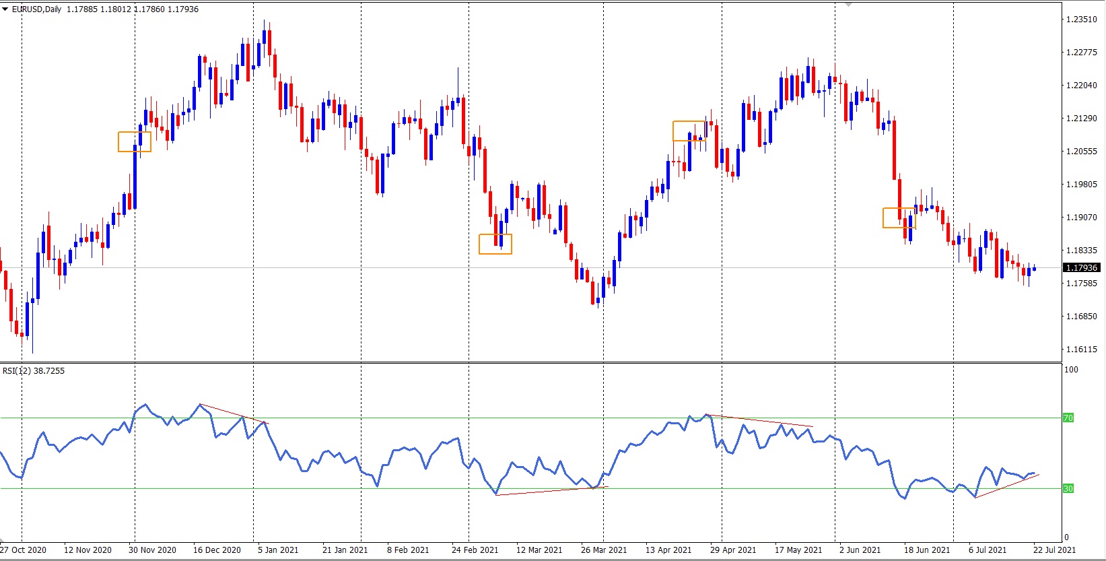The image size is (1106, 561).
Task: Click the chart shift marker triangle at top
Action: [x=849, y=5]
